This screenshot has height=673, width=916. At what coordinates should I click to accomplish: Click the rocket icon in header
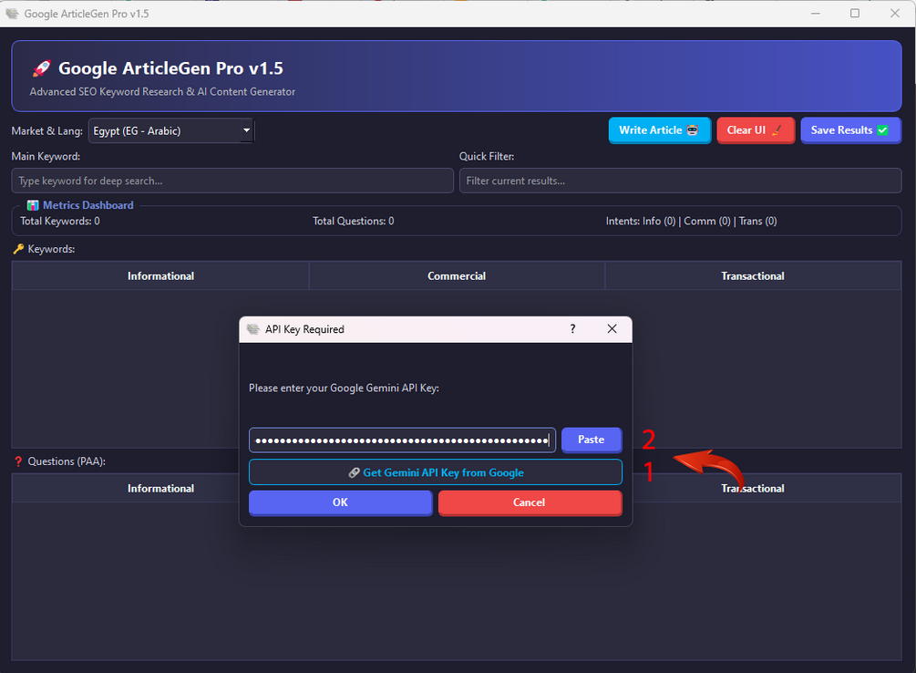click(x=42, y=68)
